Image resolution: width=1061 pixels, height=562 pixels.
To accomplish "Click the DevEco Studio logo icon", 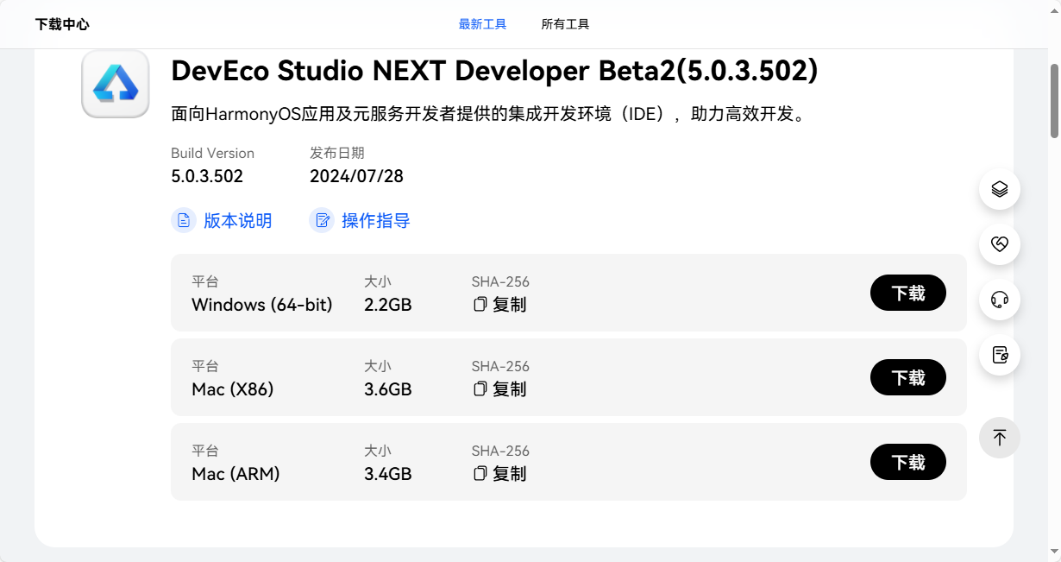I will pyautogui.click(x=116, y=84).
